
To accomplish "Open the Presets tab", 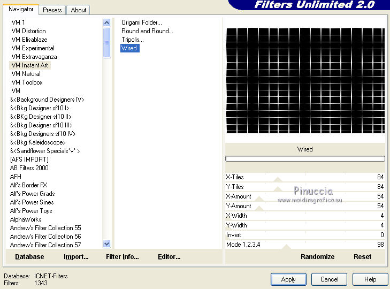I will click(x=52, y=10).
